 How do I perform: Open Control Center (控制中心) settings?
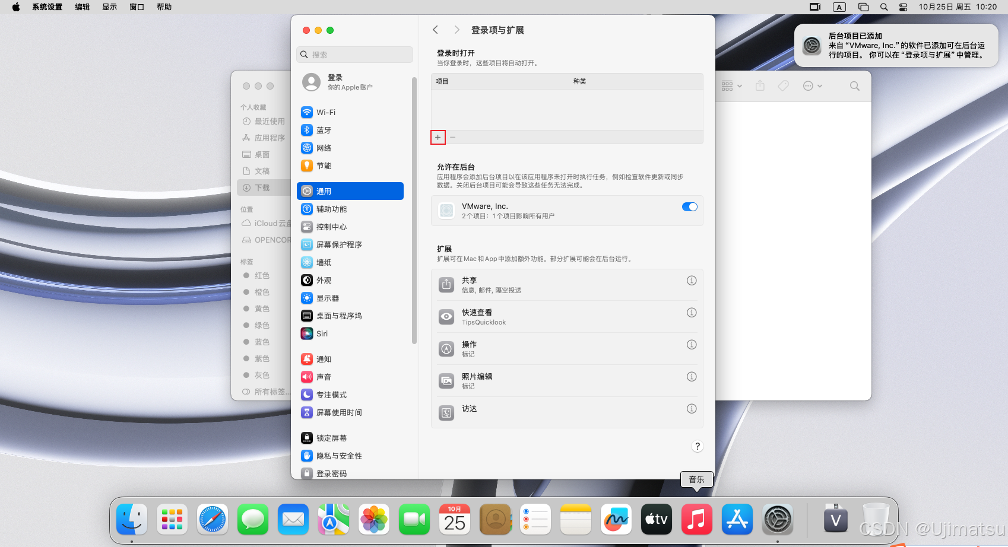350,227
